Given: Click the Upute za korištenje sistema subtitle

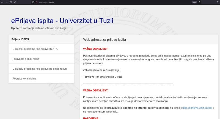Looking at the screenshot, I should point(39,28).
